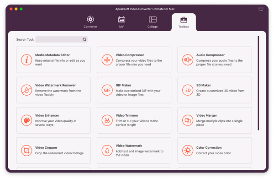Open Video Watermark Remover title

coord(55,85)
